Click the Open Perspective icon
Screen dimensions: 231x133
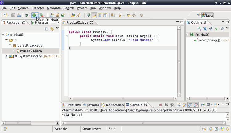pyautogui.click(x=198, y=15)
